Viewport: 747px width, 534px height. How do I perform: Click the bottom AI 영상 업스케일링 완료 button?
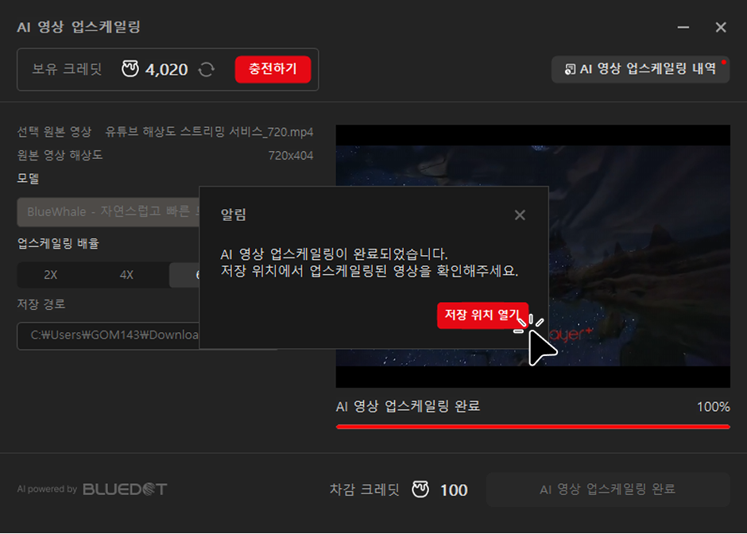coord(607,489)
